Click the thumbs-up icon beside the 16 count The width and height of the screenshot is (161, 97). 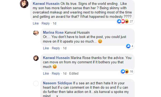point(123,71)
